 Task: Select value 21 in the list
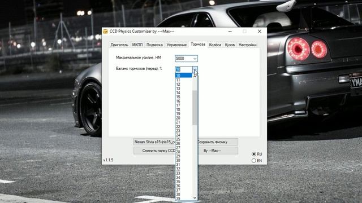click(x=184, y=122)
